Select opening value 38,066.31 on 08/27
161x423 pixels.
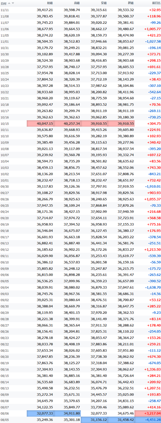tap(45, 325)
